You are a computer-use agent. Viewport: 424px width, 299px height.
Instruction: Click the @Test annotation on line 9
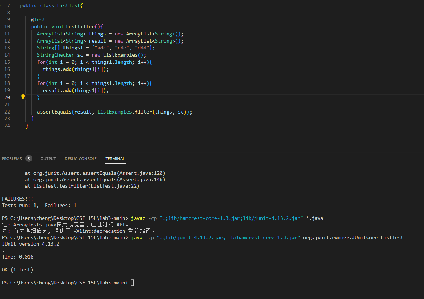(38, 19)
